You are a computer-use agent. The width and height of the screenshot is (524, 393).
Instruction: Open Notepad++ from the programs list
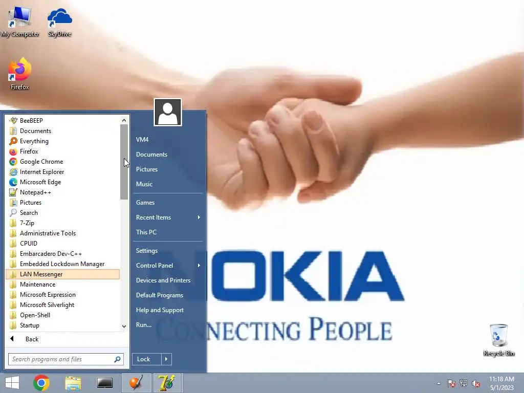point(62,192)
